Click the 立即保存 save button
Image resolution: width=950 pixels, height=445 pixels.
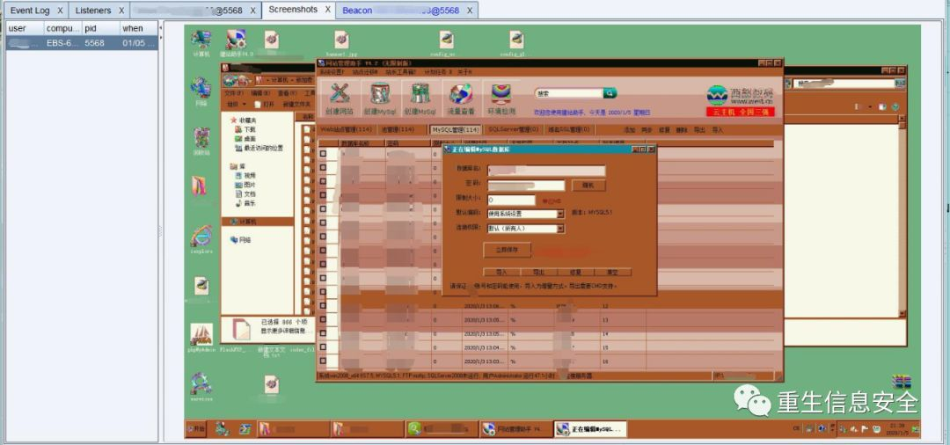(x=508, y=250)
